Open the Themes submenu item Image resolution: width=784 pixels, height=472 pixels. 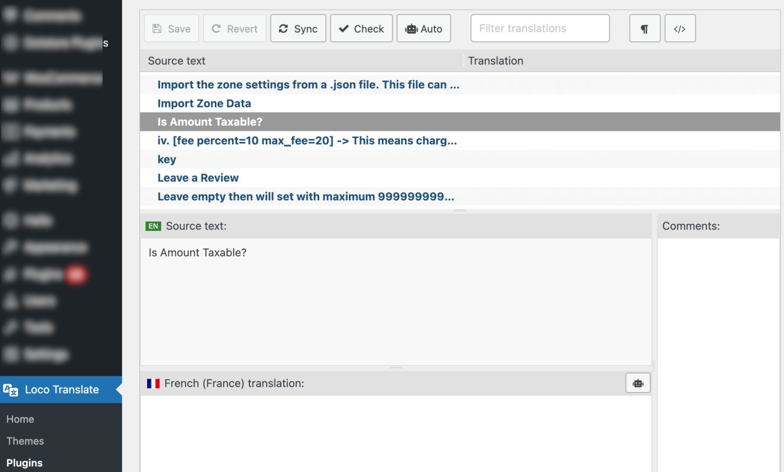[25, 441]
